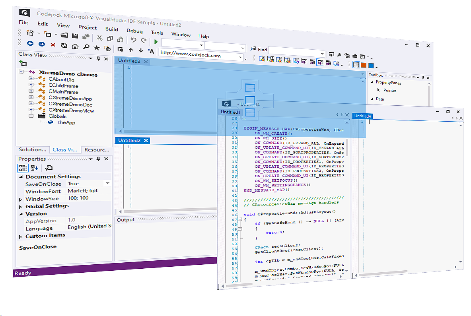Click the Refresh icon in web toolbar

coord(64,46)
